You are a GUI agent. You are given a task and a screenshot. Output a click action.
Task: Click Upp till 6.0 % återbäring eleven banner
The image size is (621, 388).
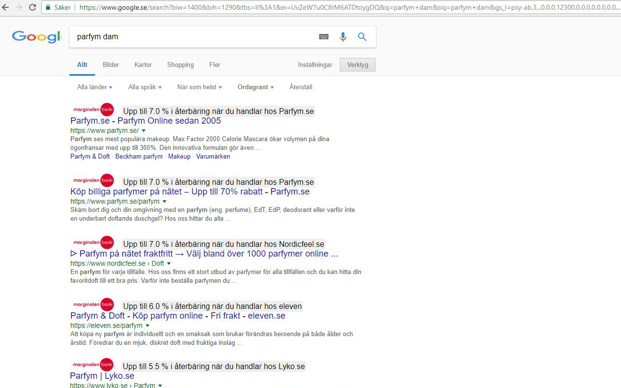point(212,306)
